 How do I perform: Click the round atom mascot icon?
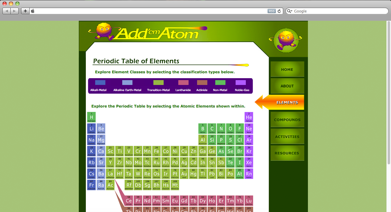(286, 40)
